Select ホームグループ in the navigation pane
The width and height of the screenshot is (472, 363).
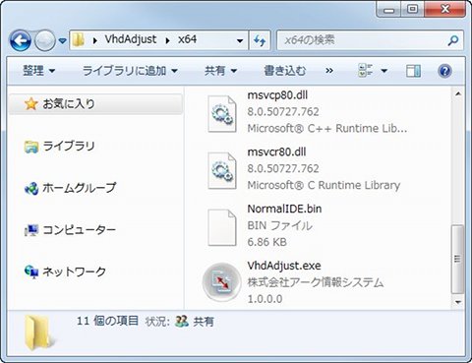click(70, 188)
